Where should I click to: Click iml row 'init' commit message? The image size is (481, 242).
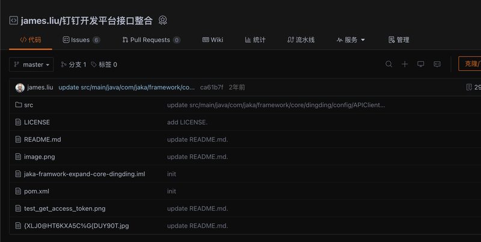pyautogui.click(x=171, y=174)
